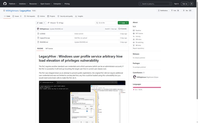Click the README.md file icon
This screenshot has height=123, width=198.
(38, 42)
